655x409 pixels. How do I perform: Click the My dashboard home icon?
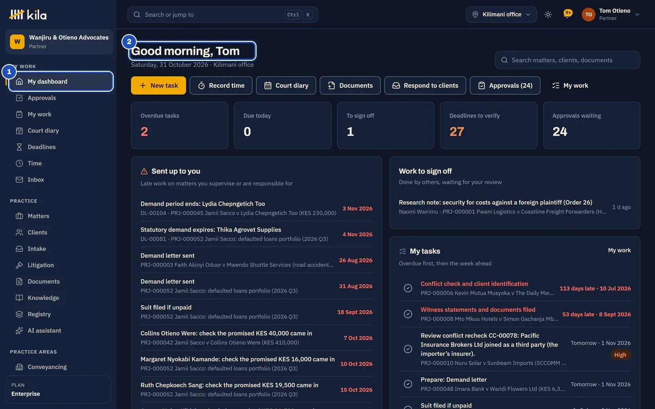[x=19, y=81]
